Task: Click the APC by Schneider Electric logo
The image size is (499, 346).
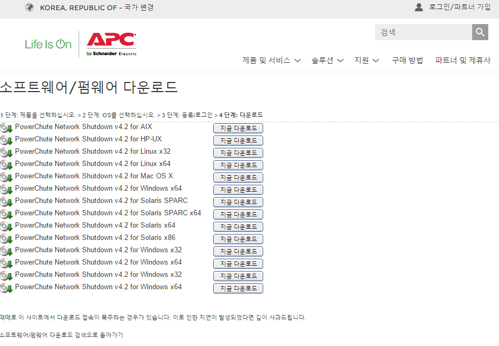Action: pos(111,44)
